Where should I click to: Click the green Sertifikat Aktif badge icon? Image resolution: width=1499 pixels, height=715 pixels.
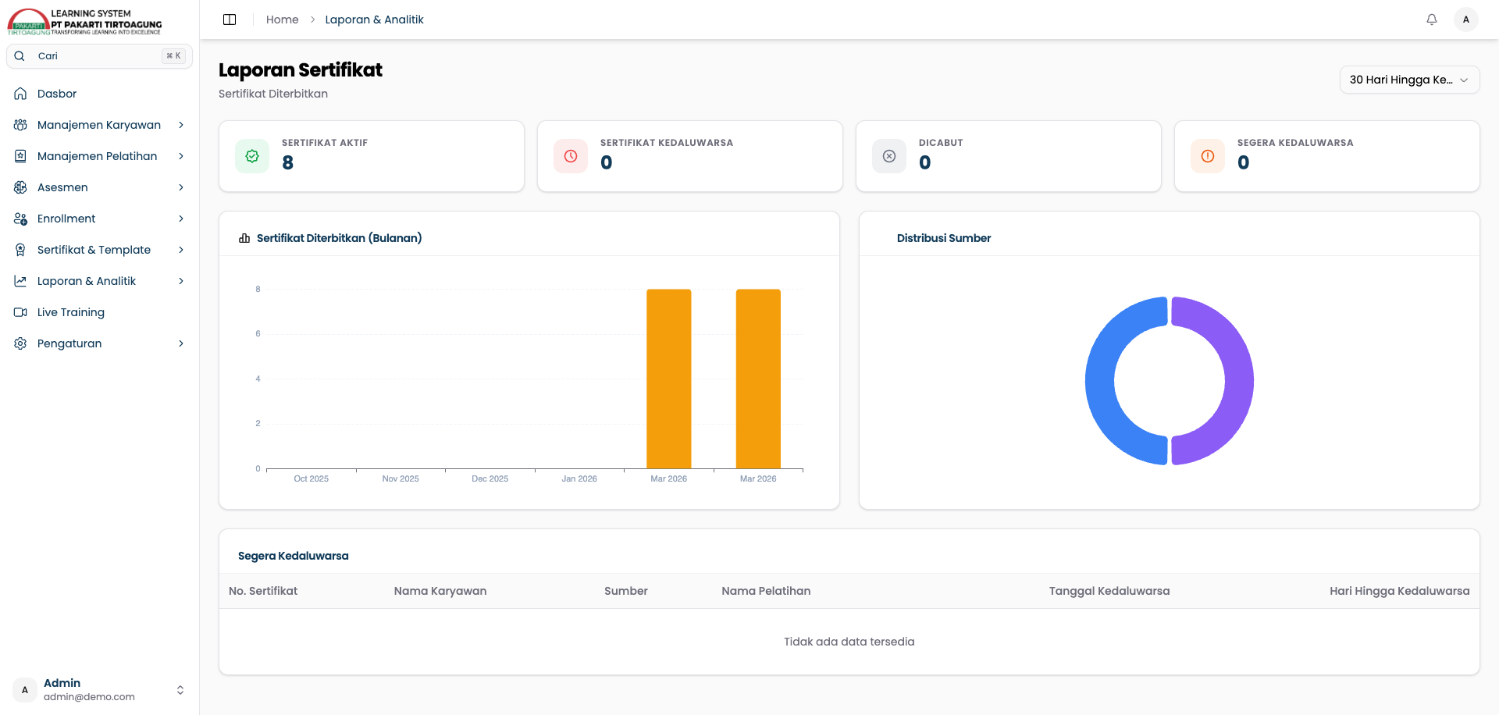click(252, 156)
